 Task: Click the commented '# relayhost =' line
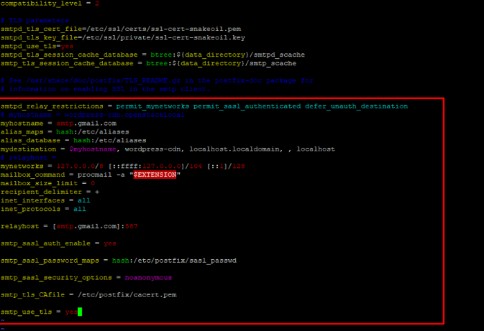coord(28,158)
